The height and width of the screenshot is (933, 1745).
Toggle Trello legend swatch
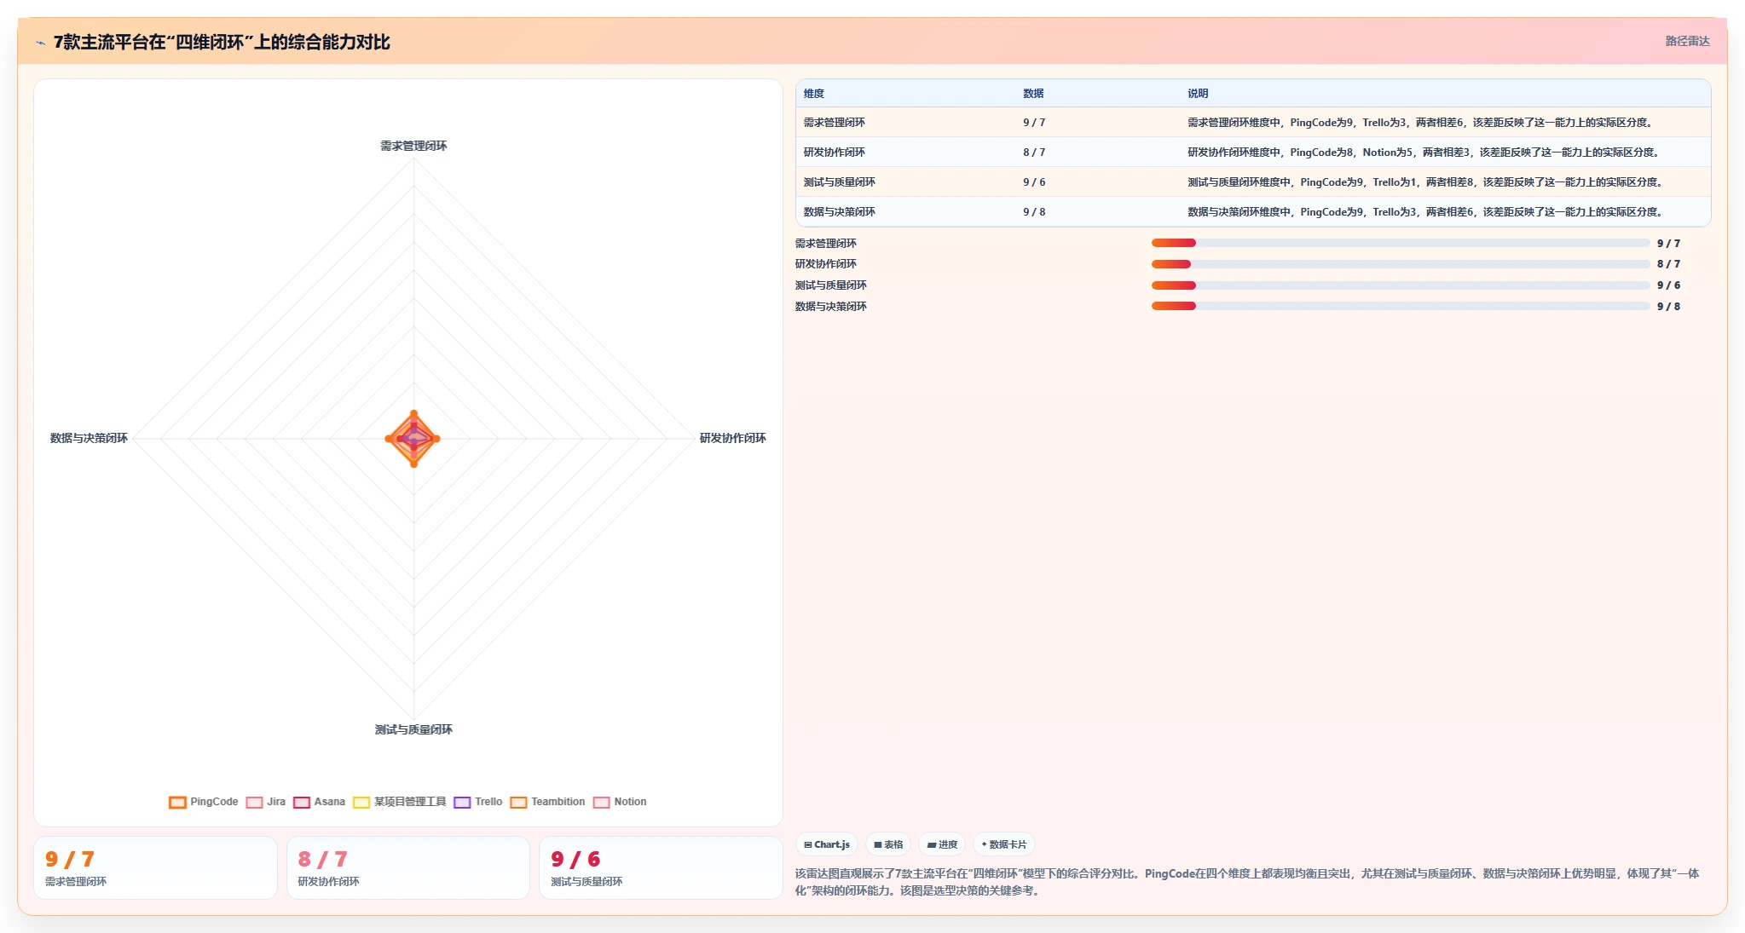[x=462, y=802]
